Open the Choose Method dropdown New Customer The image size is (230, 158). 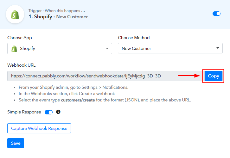(x=170, y=48)
